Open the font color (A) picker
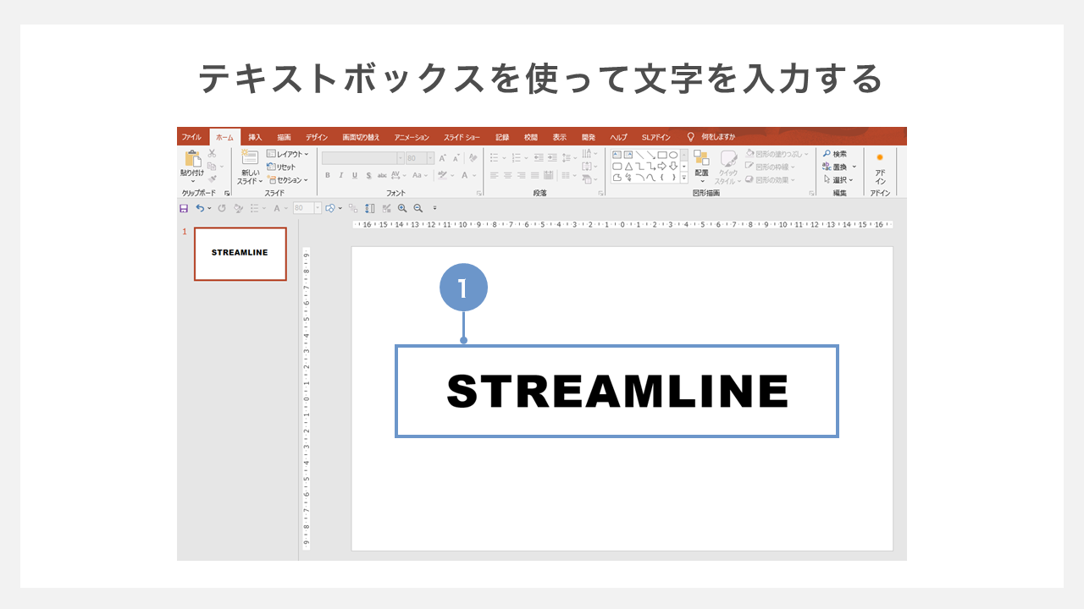This screenshot has width=1084, height=609. click(x=468, y=175)
